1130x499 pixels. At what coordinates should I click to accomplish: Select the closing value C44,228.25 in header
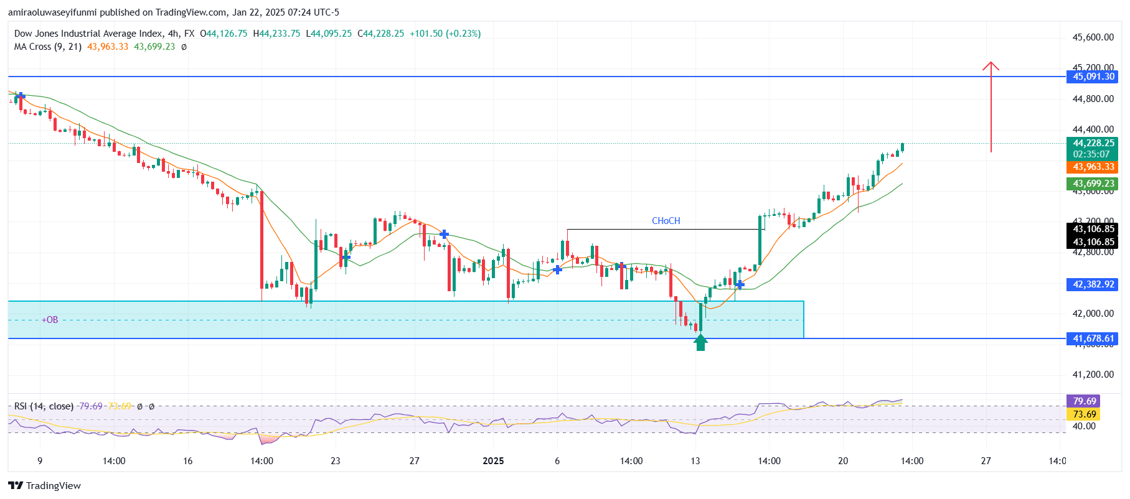click(380, 34)
